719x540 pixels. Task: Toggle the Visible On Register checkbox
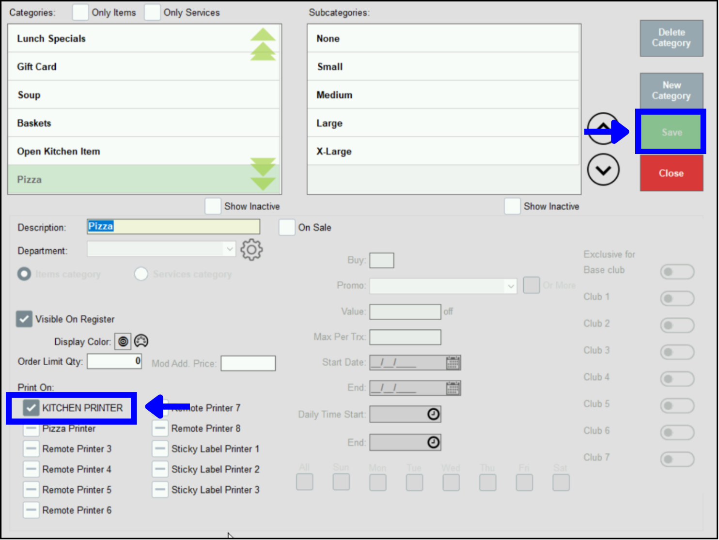click(x=24, y=319)
